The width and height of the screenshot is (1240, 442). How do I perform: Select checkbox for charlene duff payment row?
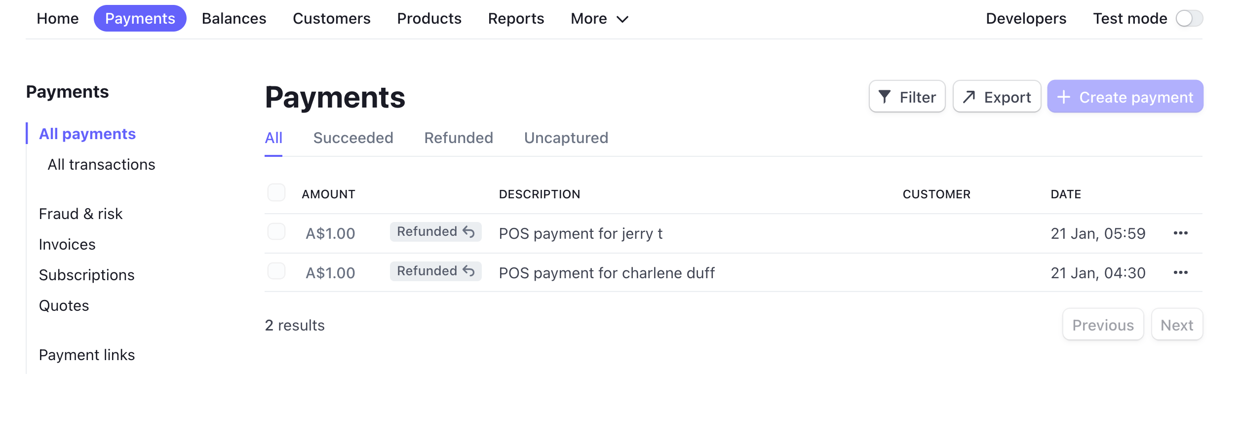tap(276, 271)
